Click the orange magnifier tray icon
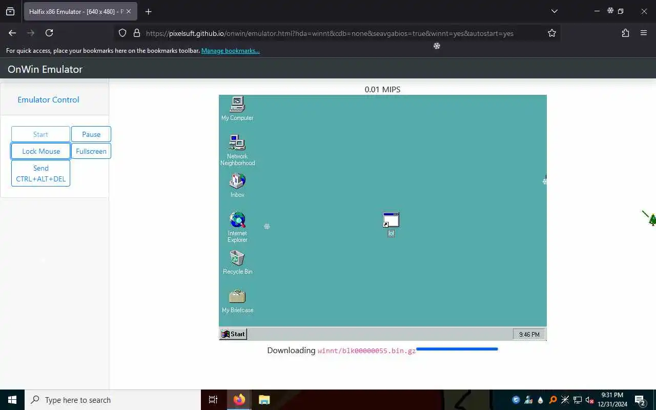Screen dimensions: 656x410 [x=552, y=400]
